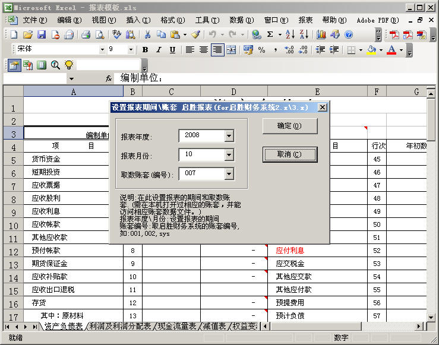Apply currency style icon

(248, 50)
